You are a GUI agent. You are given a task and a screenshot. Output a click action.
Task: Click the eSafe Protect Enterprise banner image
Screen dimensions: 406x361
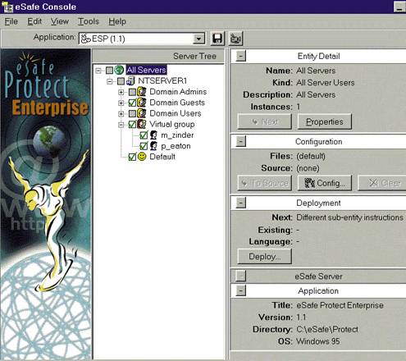pyautogui.click(x=45, y=204)
